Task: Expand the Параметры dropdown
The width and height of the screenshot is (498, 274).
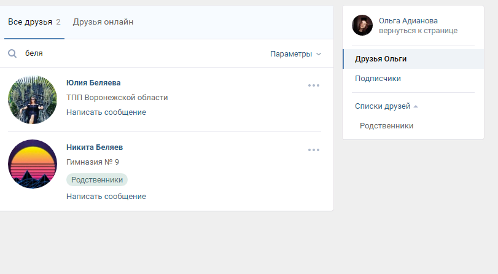Action: pyautogui.click(x=295, y=54)
